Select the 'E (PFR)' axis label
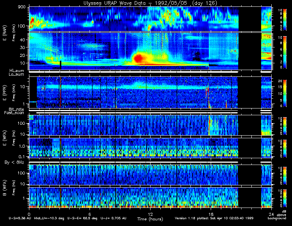The height and width of the screenshot is (226, 292). (x=5, y=93)
